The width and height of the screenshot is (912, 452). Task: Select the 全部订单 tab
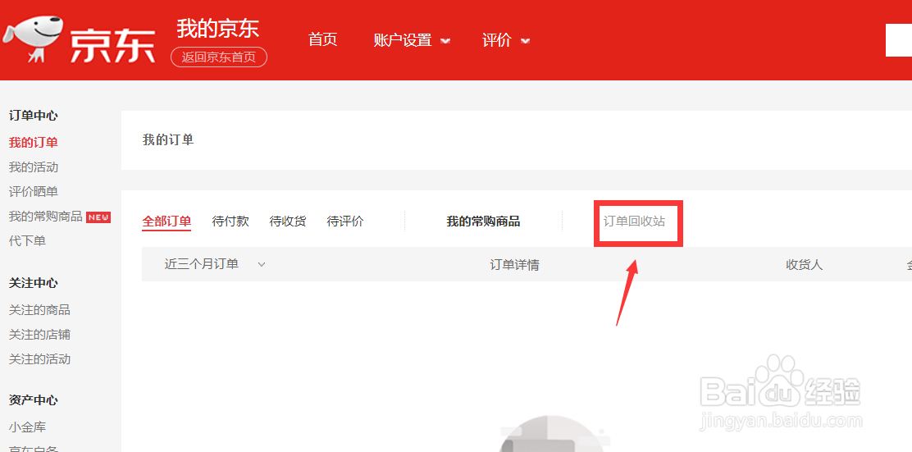click(x=166, y=221)
